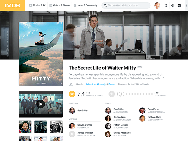Click the yellow star rating icon
The height and width of the screenshot is (141, 188).
(72, 94)
